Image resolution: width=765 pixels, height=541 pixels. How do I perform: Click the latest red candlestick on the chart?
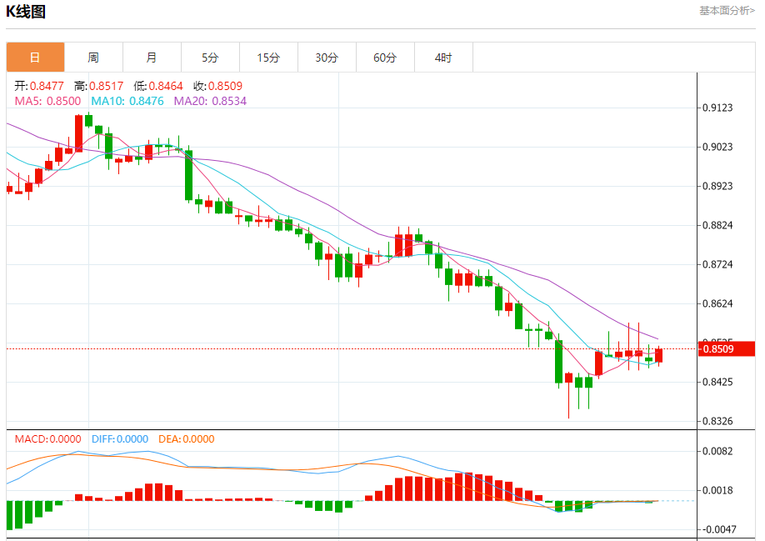(x=658, y=356)
